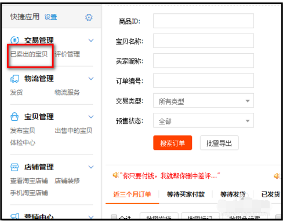The height and width of the screenshot is (221, 283).
Task: Open the 体检中心 link
Action: point(23,142)
